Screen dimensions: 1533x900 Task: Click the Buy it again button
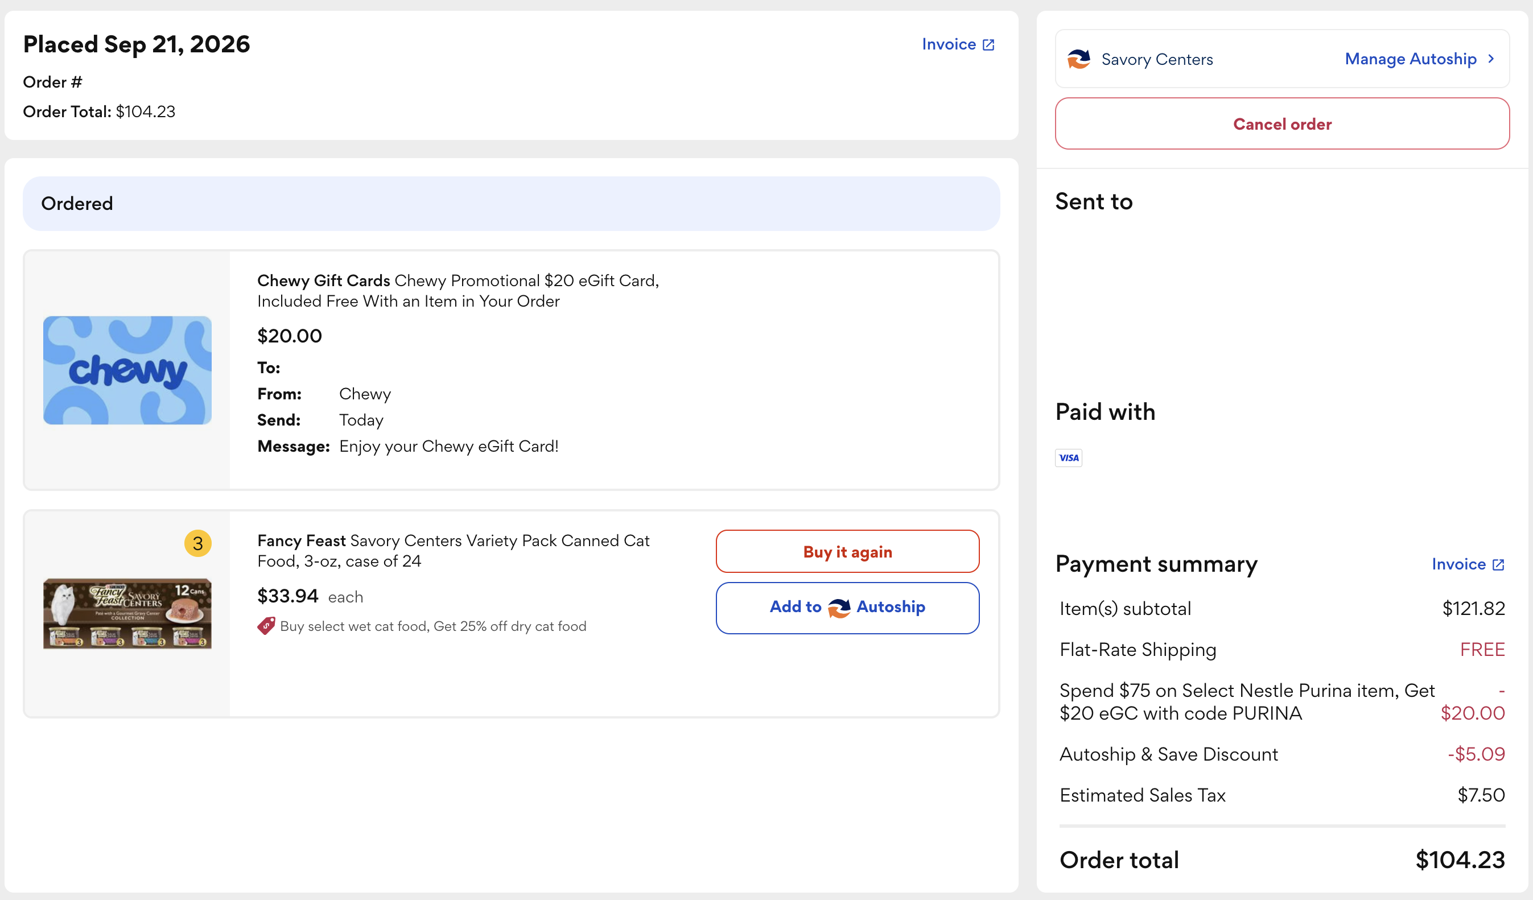point(847,552)
